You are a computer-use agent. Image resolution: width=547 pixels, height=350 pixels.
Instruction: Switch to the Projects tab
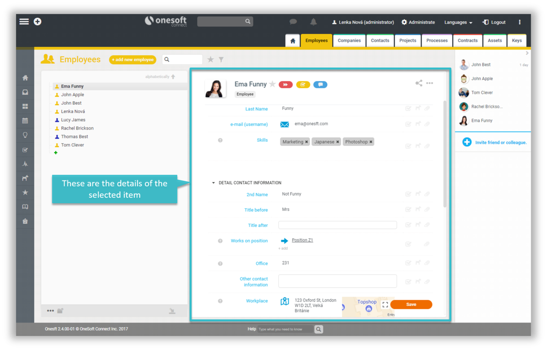tap(408, 41)
